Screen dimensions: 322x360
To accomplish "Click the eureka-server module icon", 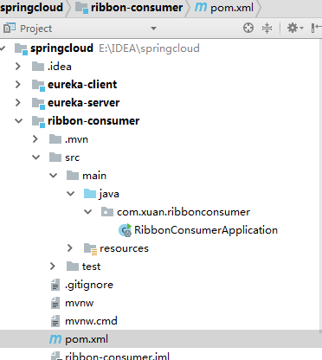I will click(x=38, y=103).
